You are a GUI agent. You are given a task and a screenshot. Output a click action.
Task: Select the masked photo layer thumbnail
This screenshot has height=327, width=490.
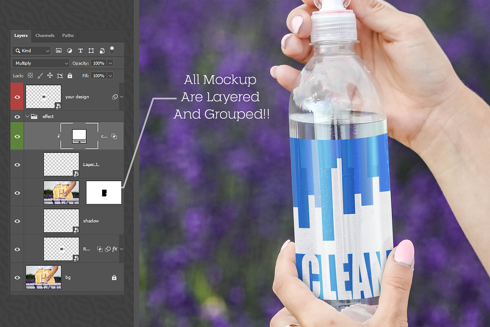61,193
